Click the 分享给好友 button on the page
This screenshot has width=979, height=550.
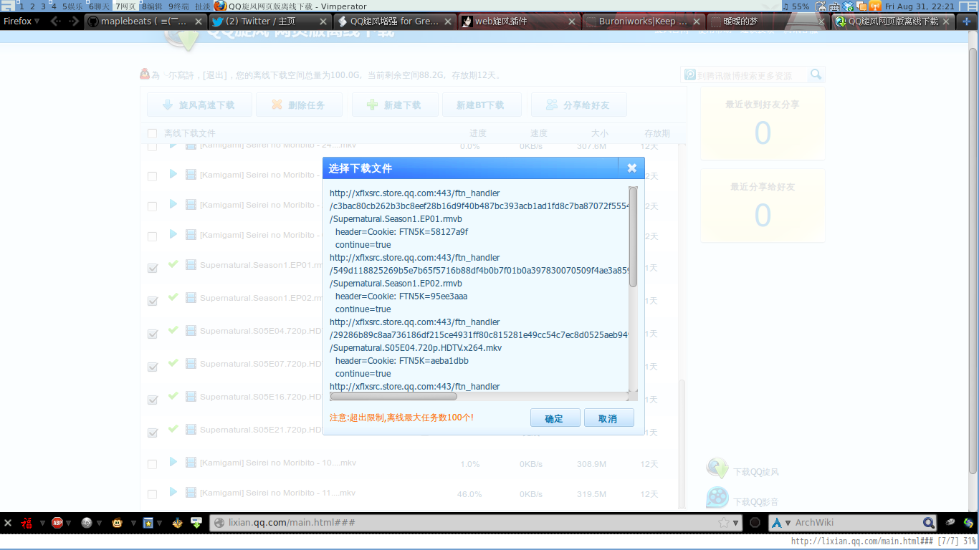click(579, 105)
